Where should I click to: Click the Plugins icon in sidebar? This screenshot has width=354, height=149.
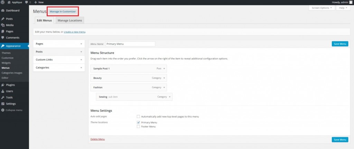point(3,85)
